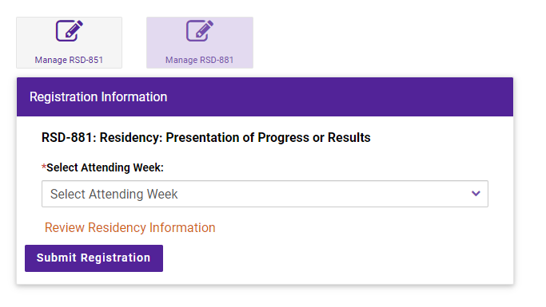This screenshot has width=546, height=307.
Task: Click the RSD-881 Residency course title
Action: click(x=205, y=137)
